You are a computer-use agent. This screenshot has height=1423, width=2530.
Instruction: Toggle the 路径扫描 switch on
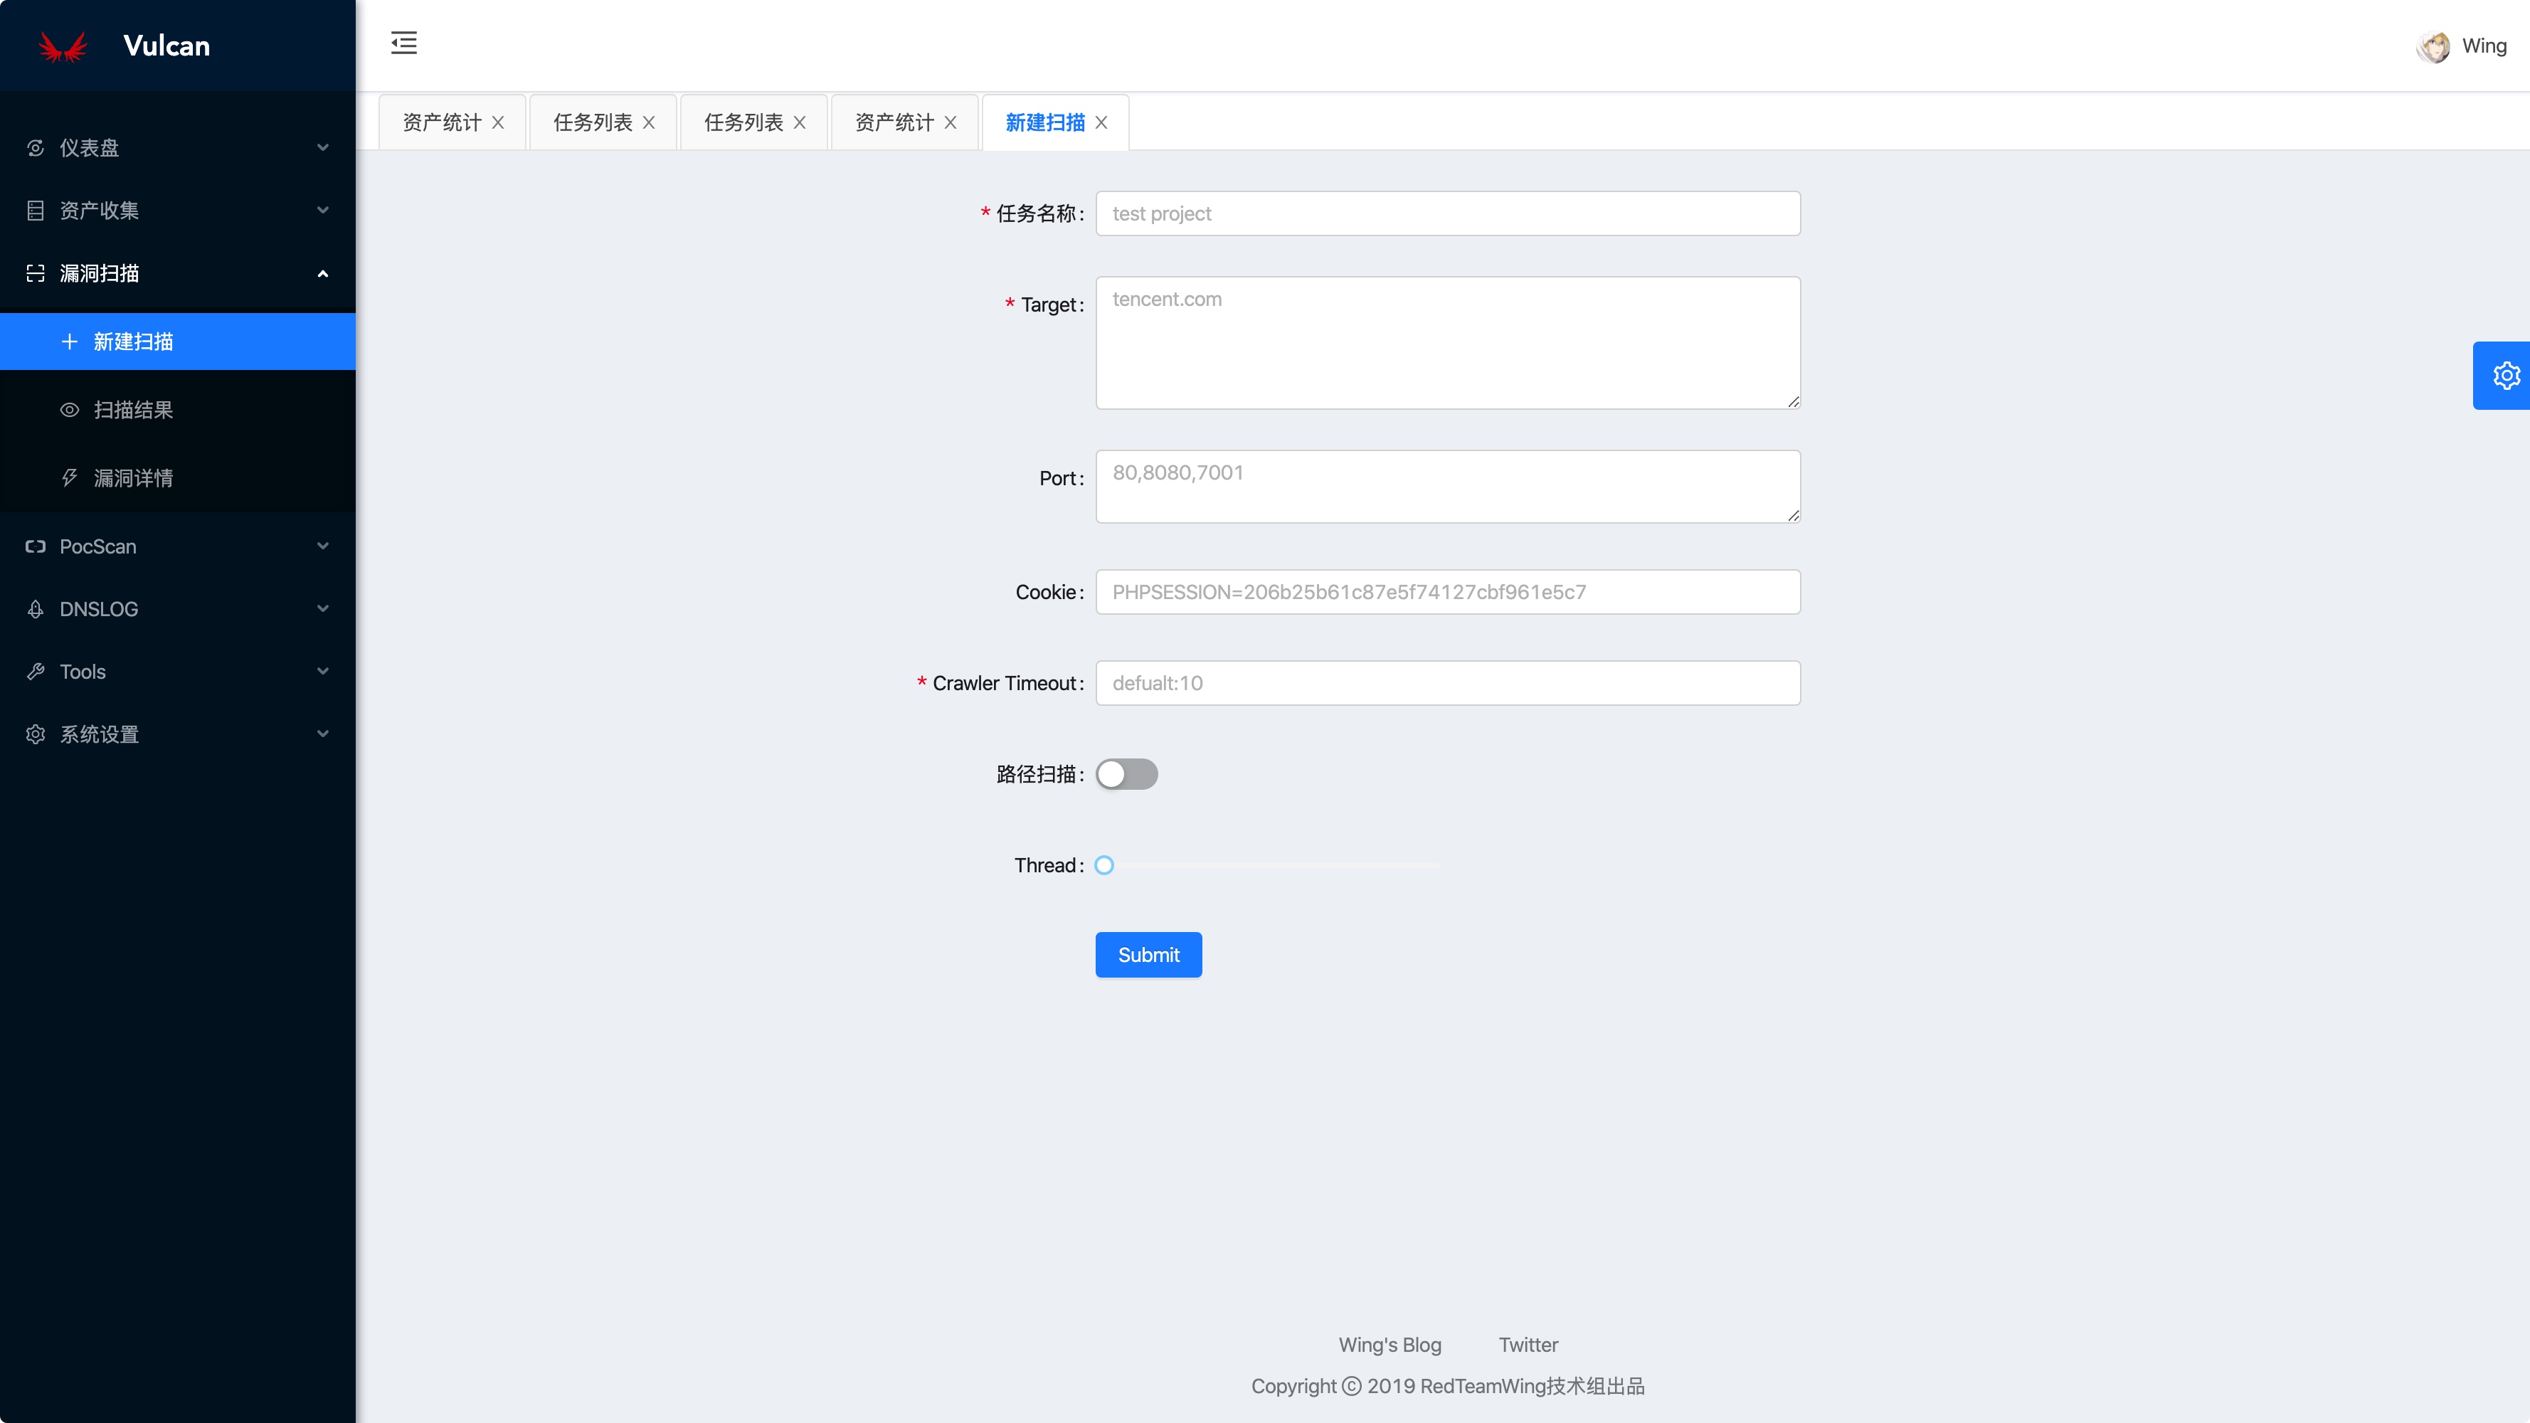(x=1126, y=774)
